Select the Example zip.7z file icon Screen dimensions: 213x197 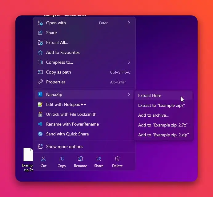click(28, 155)
